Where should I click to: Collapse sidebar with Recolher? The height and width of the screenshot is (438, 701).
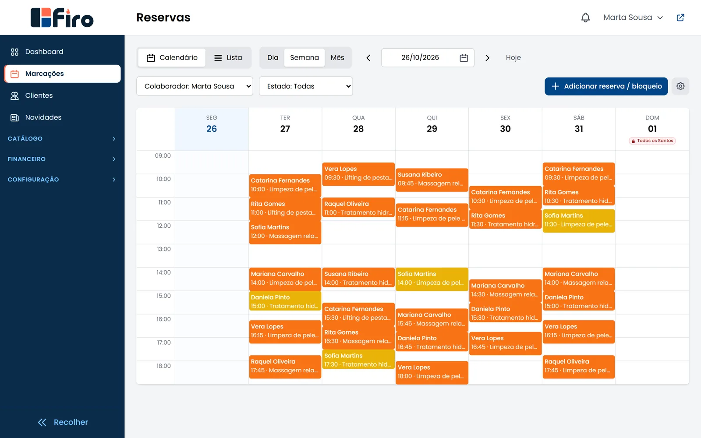coord(62,422)
